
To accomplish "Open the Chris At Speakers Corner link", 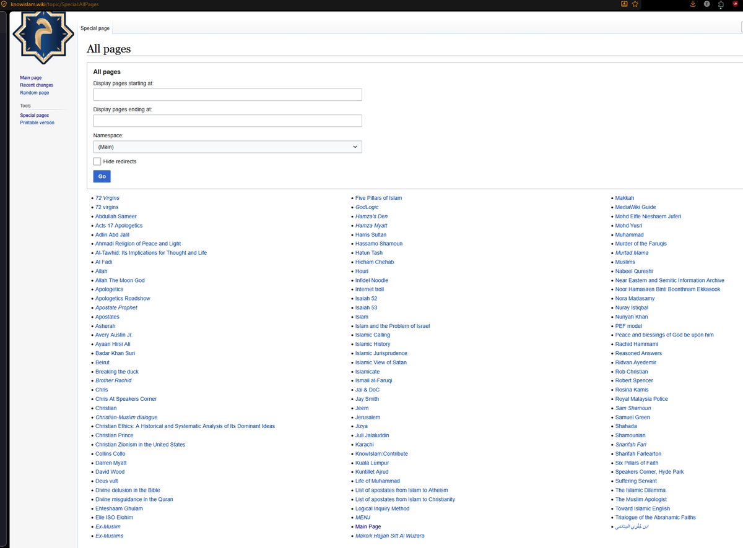I will pos(126,399).
